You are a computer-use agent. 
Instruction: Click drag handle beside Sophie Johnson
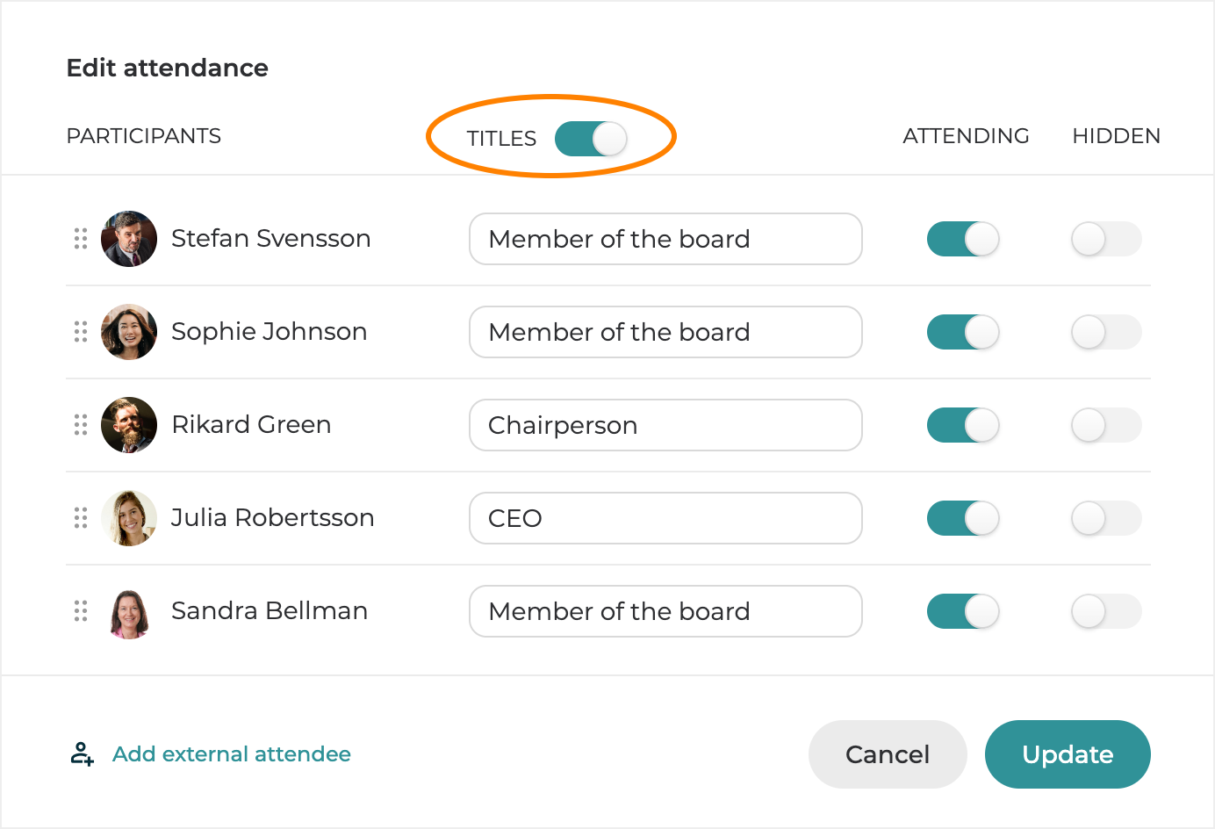click(x=81, y=332)
